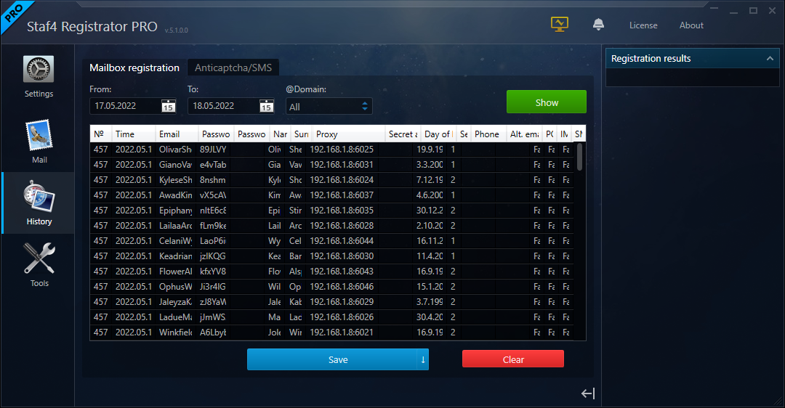Click the red Clear button
The image size is (785, 408).
click(512, 359)
